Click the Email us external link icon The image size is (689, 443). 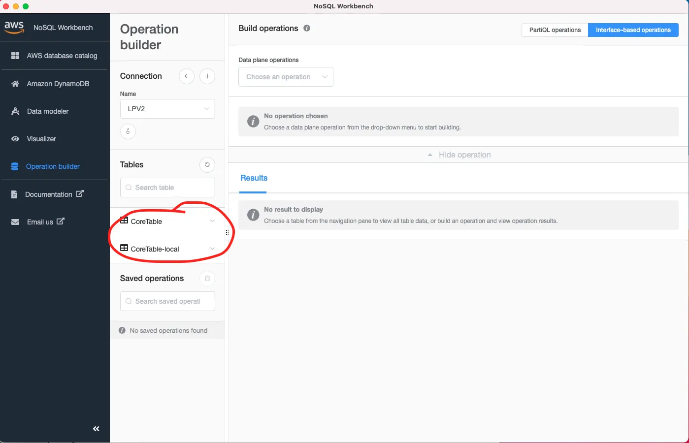pyautogui.click(x=60, y=221)
